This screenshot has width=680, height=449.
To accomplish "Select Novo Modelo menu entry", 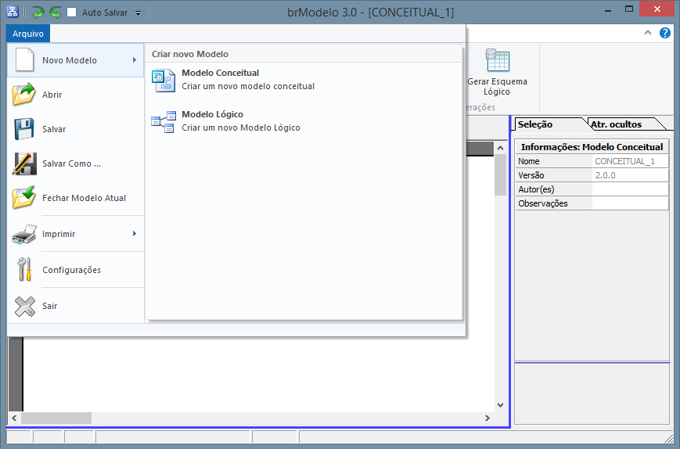I will (x=75, y=60).
